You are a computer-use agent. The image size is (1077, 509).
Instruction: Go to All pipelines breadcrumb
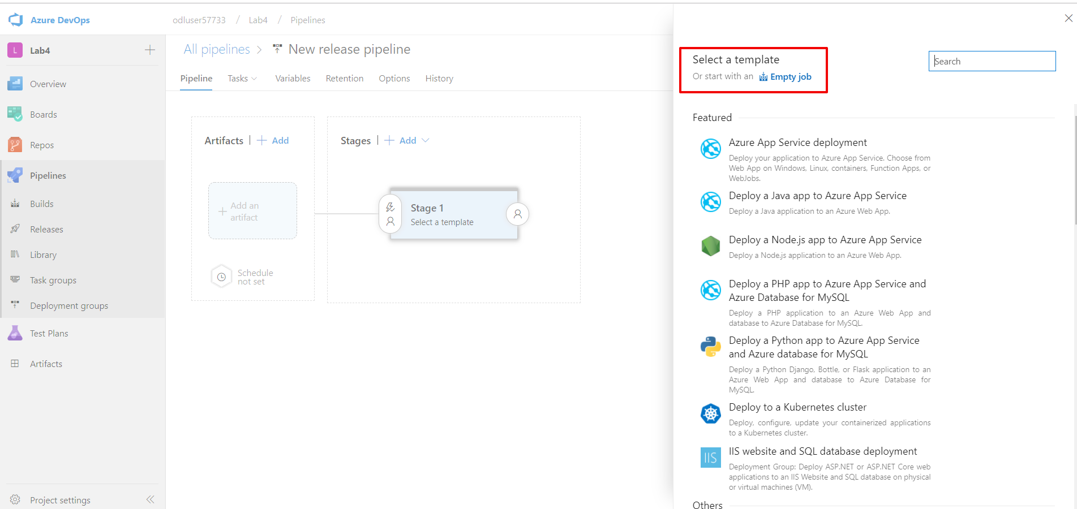click(x=217, y=49)
